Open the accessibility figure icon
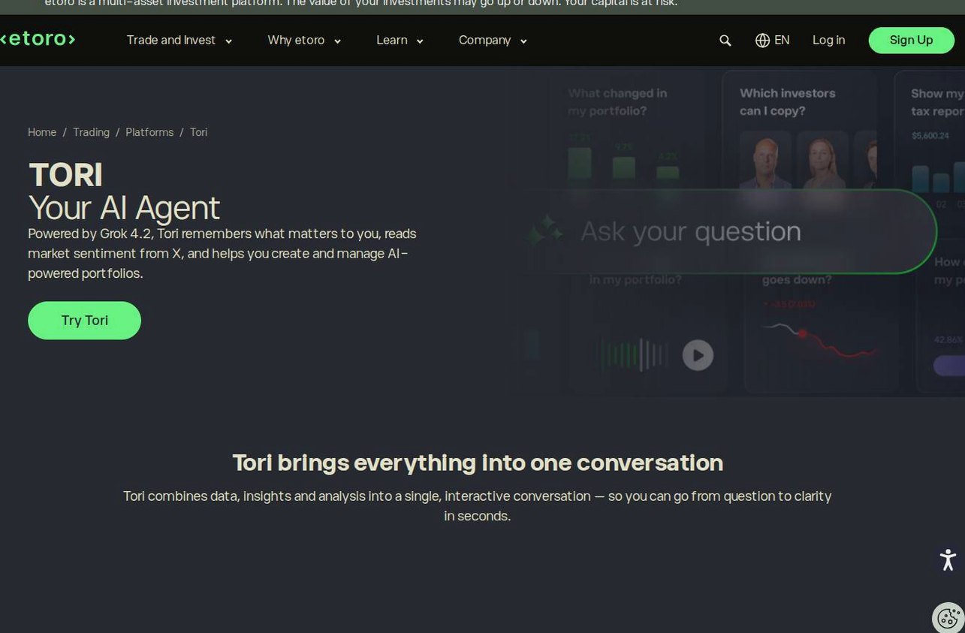The image size is (965, 633). (948, 559)
